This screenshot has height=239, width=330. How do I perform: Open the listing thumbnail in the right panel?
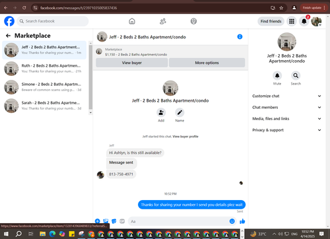tap(286, 42)
